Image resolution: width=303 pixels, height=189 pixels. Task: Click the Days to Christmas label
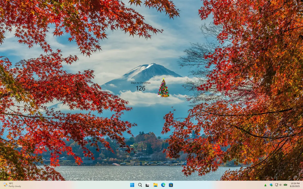pos(141,83)
